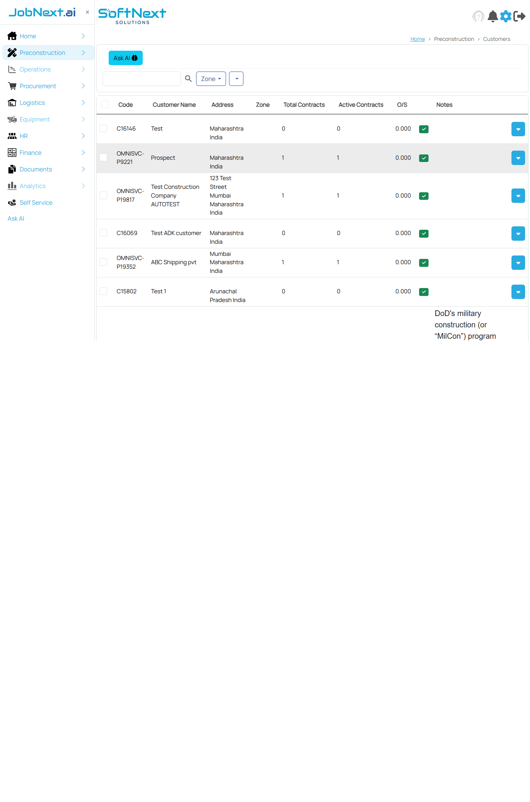Image resolution: width=530 pixels, height=802 pixels.
Task: Click the Documents files icon
Action: click(12, 169)
